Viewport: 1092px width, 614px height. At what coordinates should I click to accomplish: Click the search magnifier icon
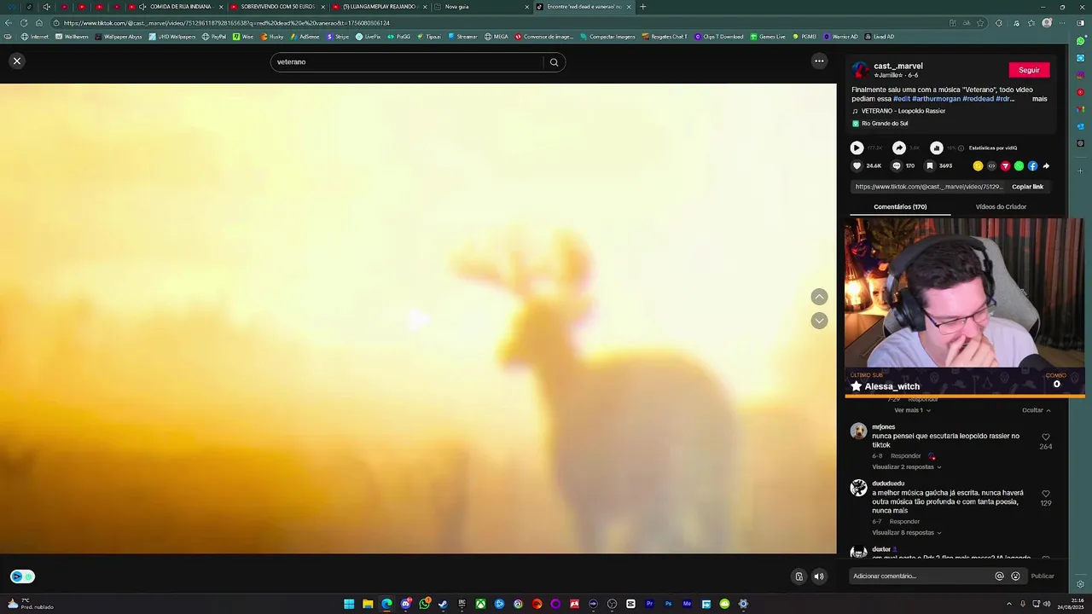[554, 62]
